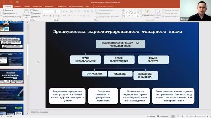Align text right icon
The width and height of the screenshot is (211, 118).
pyautogui.click(x=81, y=16)
